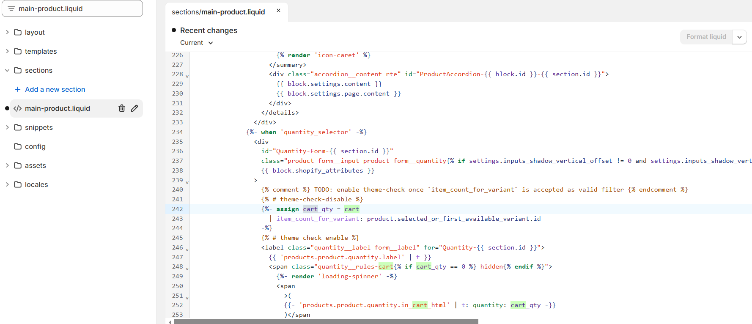Focus the main-product.liquid search field

(72, 8)
